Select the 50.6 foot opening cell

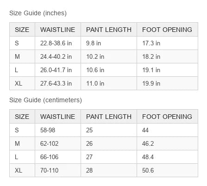pyautogui.click(x=167, y=170)
